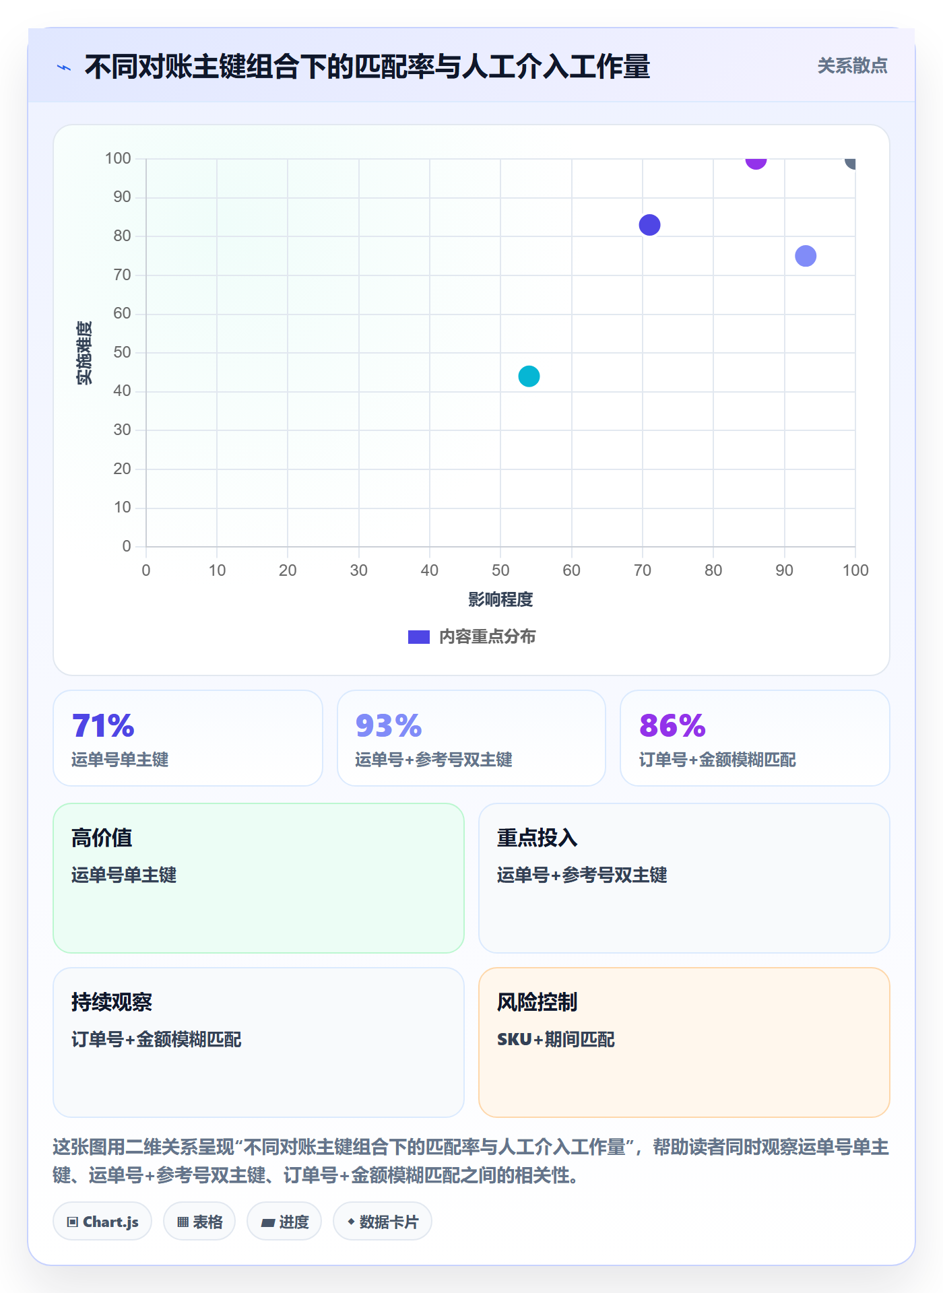
Task: Click the 关系散点 label in header
Action: (852, 66)
